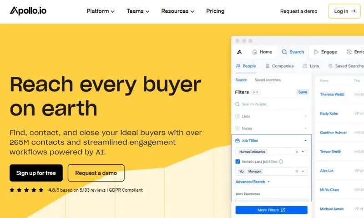Click the magnifier icon in Search People
Viewport: 364px width, 218px height.
pos(237,104)
